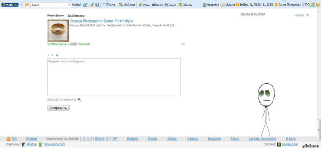Click the Mail.ru logo in toolbar
321x150 pixels.
(10, 5)
